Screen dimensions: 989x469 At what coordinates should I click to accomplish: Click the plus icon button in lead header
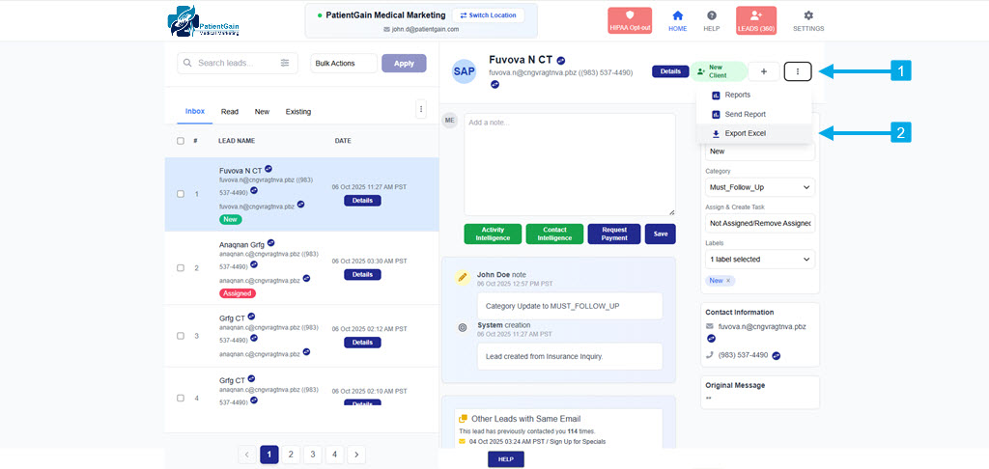764,71
